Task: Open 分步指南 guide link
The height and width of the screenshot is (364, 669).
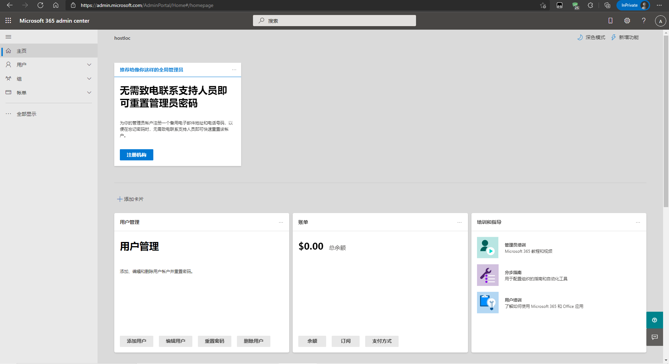Action: (513, 273)
